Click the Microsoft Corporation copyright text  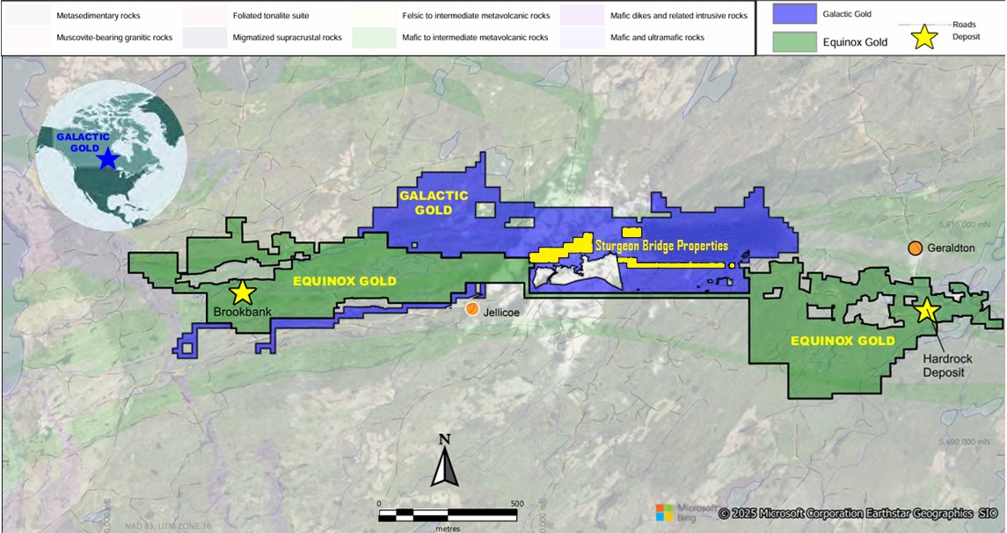(857, 513)
